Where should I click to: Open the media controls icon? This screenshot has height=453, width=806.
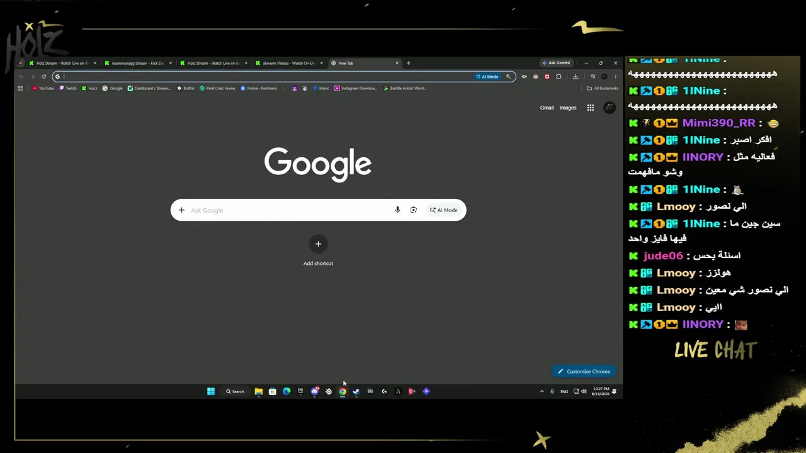coord(593,77)
